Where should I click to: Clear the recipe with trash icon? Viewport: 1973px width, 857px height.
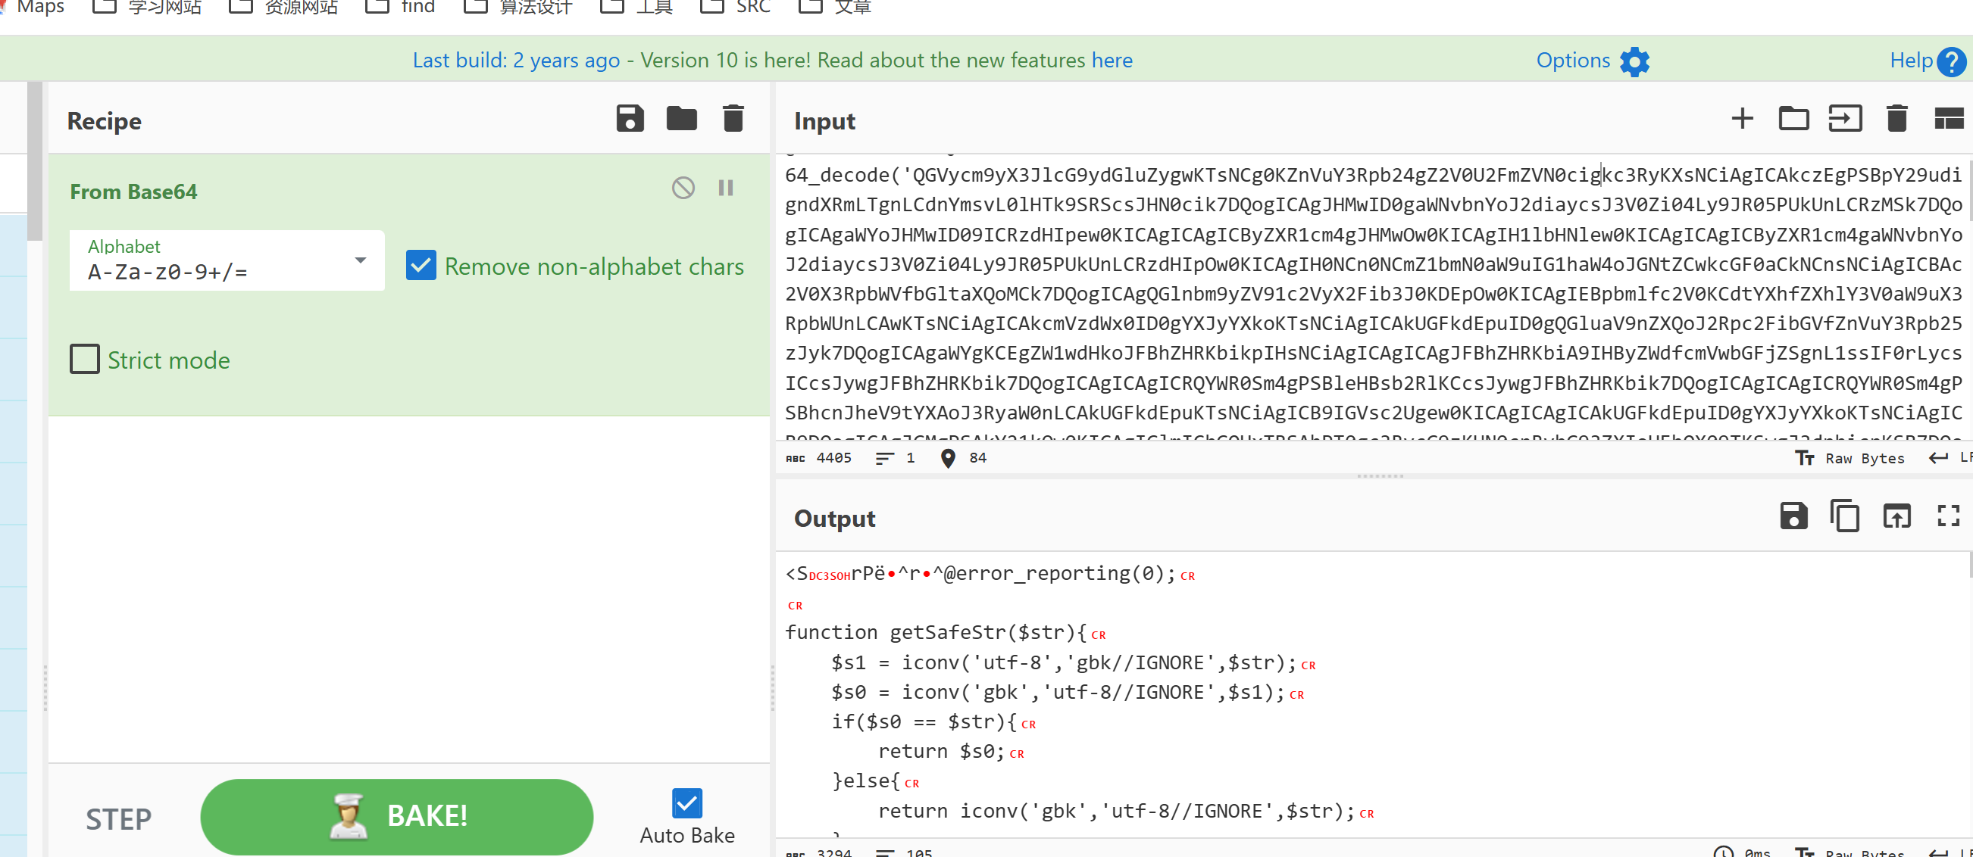pyautogui.click(x=733, y=119)
